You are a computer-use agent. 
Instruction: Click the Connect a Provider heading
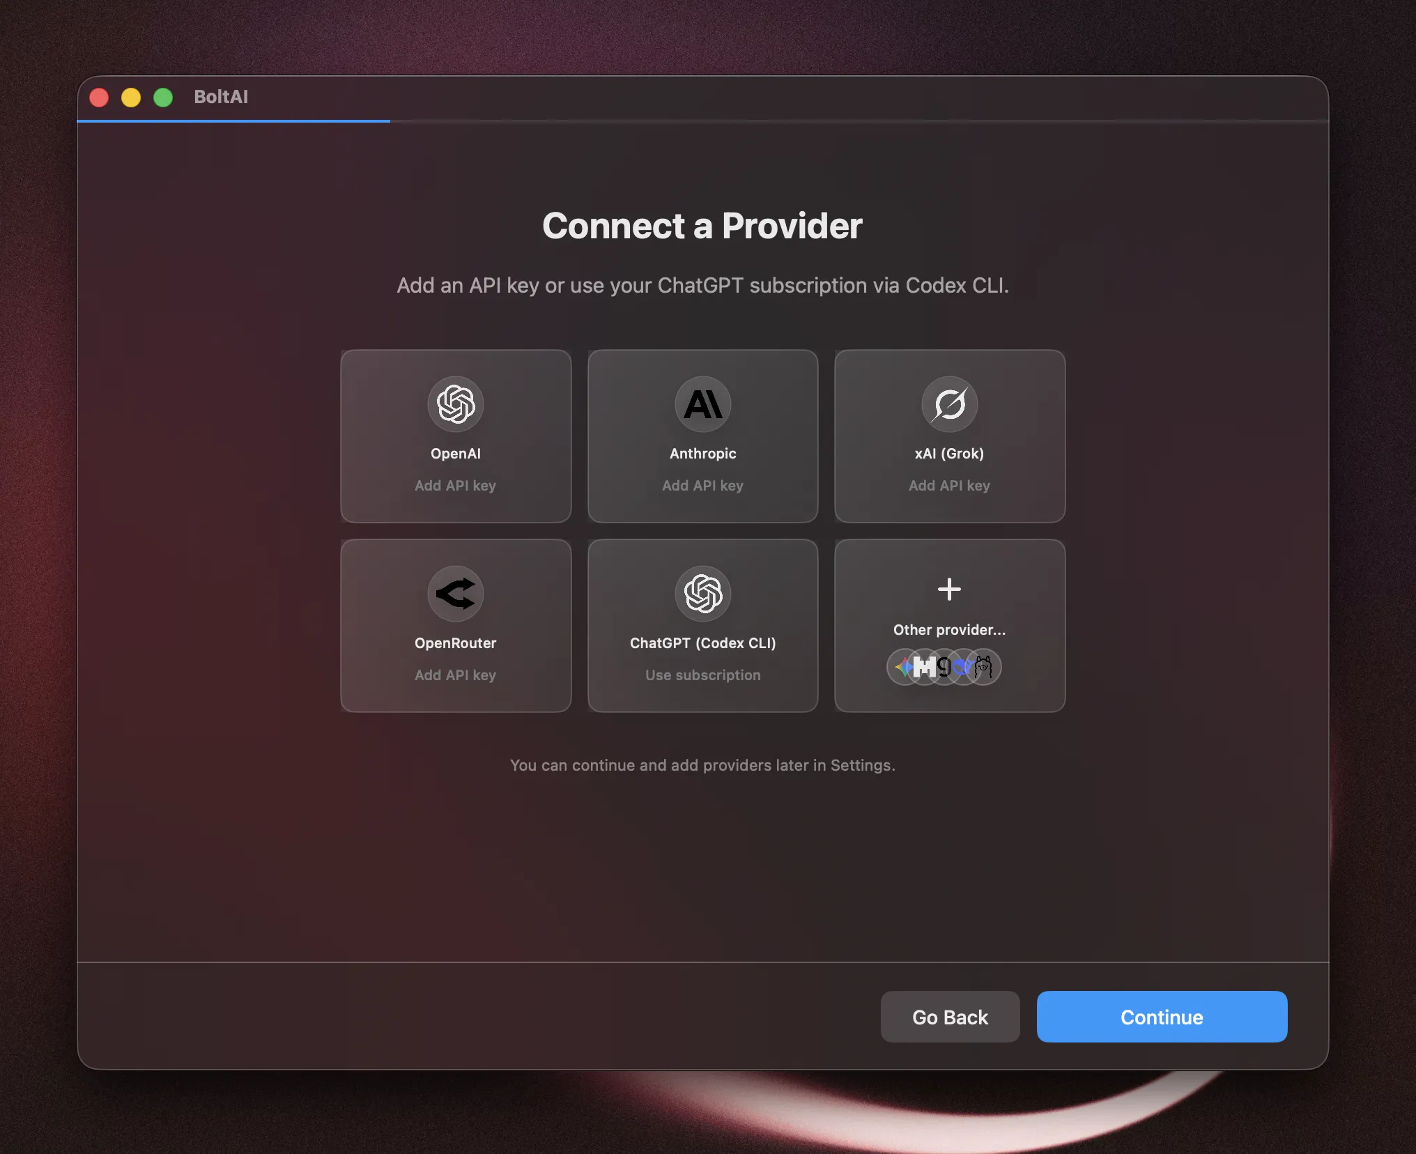tap(702, 226)
